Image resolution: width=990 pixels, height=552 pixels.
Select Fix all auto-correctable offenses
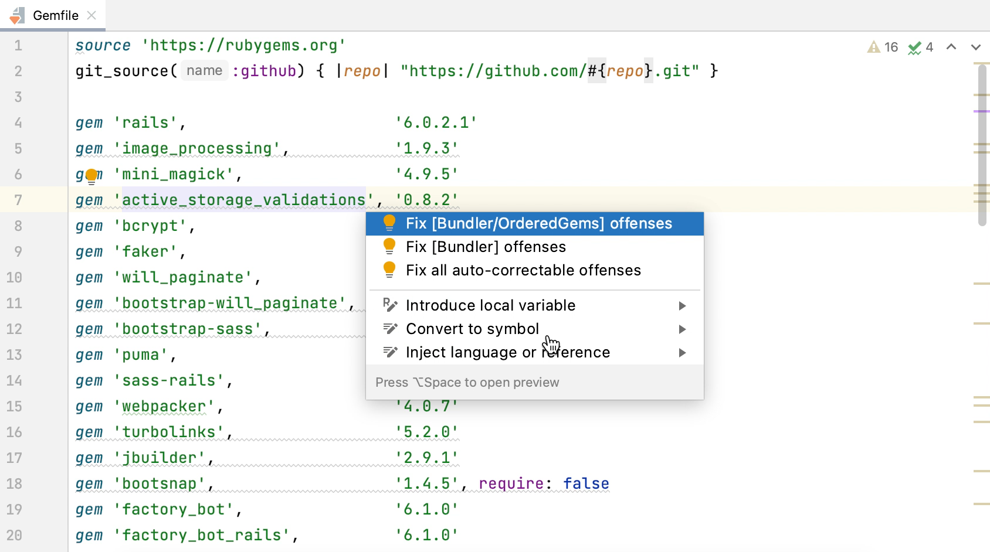pos(523,270)
